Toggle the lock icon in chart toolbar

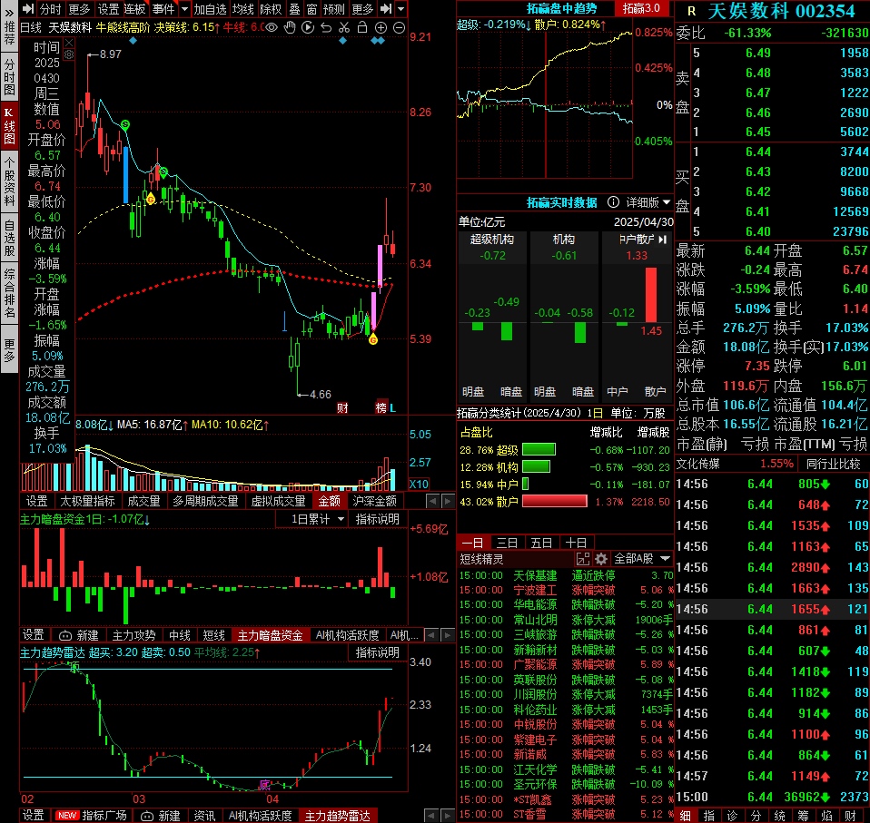point(361,27)
